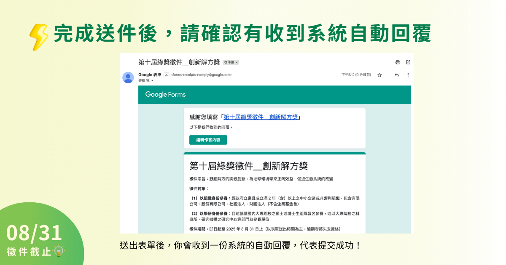506x265 pixels.
Task: Click the print email icon
Action: click(398, 62)
